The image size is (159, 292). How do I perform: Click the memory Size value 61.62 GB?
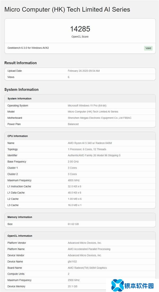point(73,224)
